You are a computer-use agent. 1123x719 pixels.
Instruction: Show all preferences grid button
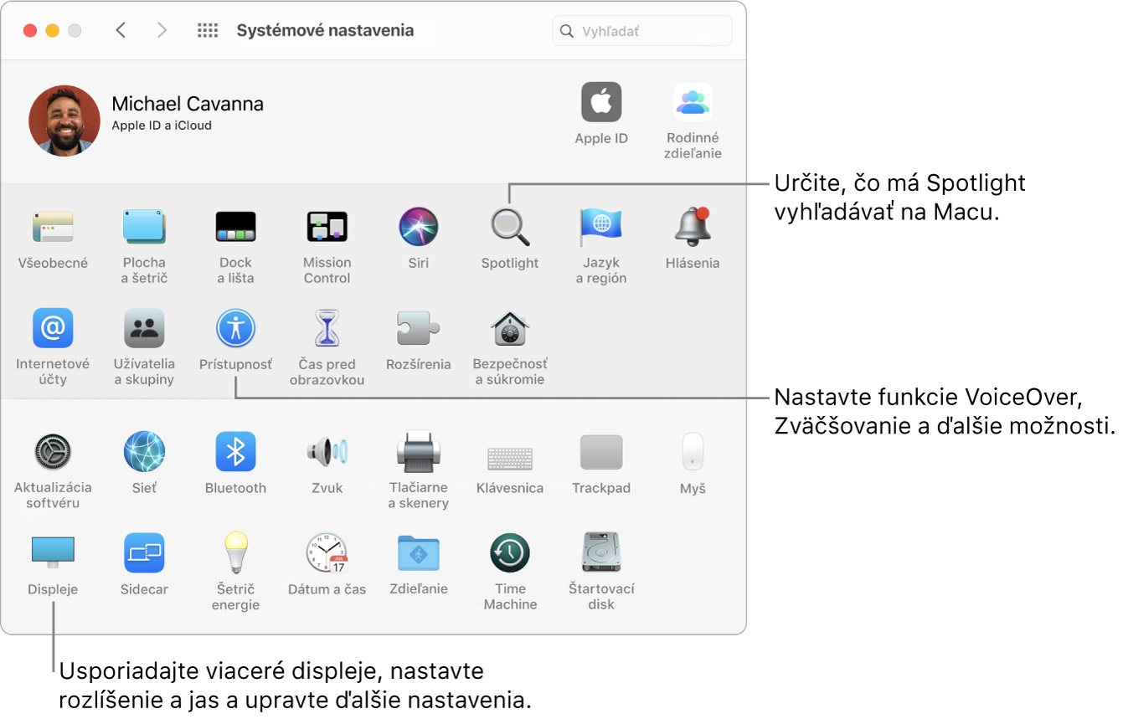208,31
